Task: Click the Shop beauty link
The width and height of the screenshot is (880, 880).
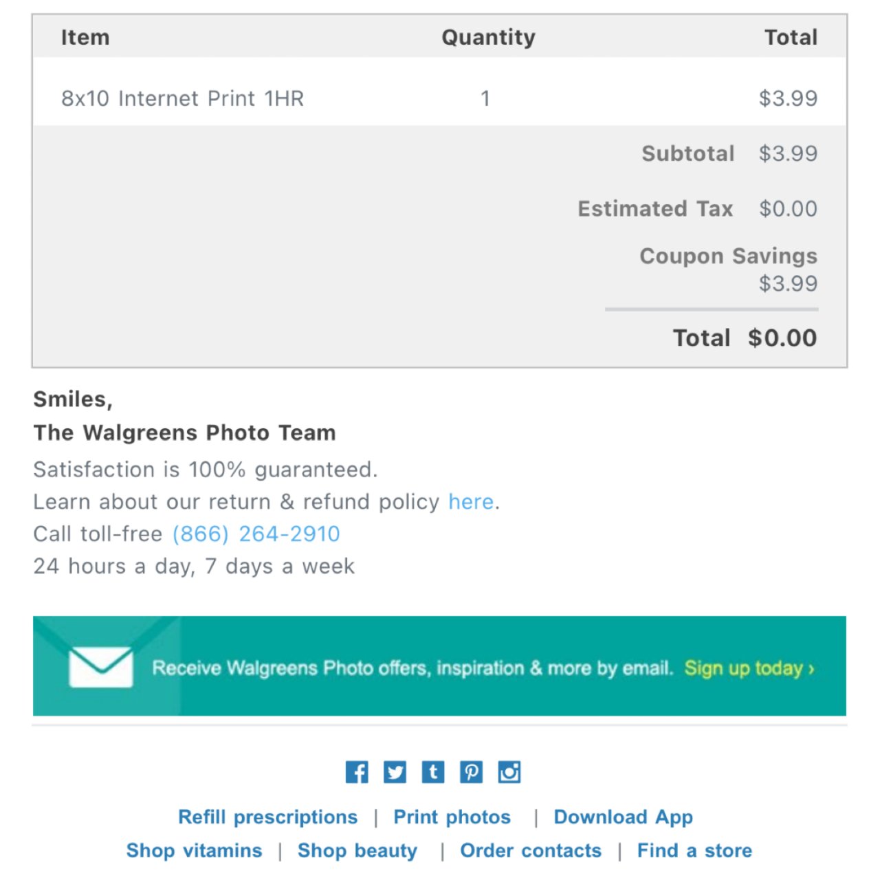Action: coord(357,850)
